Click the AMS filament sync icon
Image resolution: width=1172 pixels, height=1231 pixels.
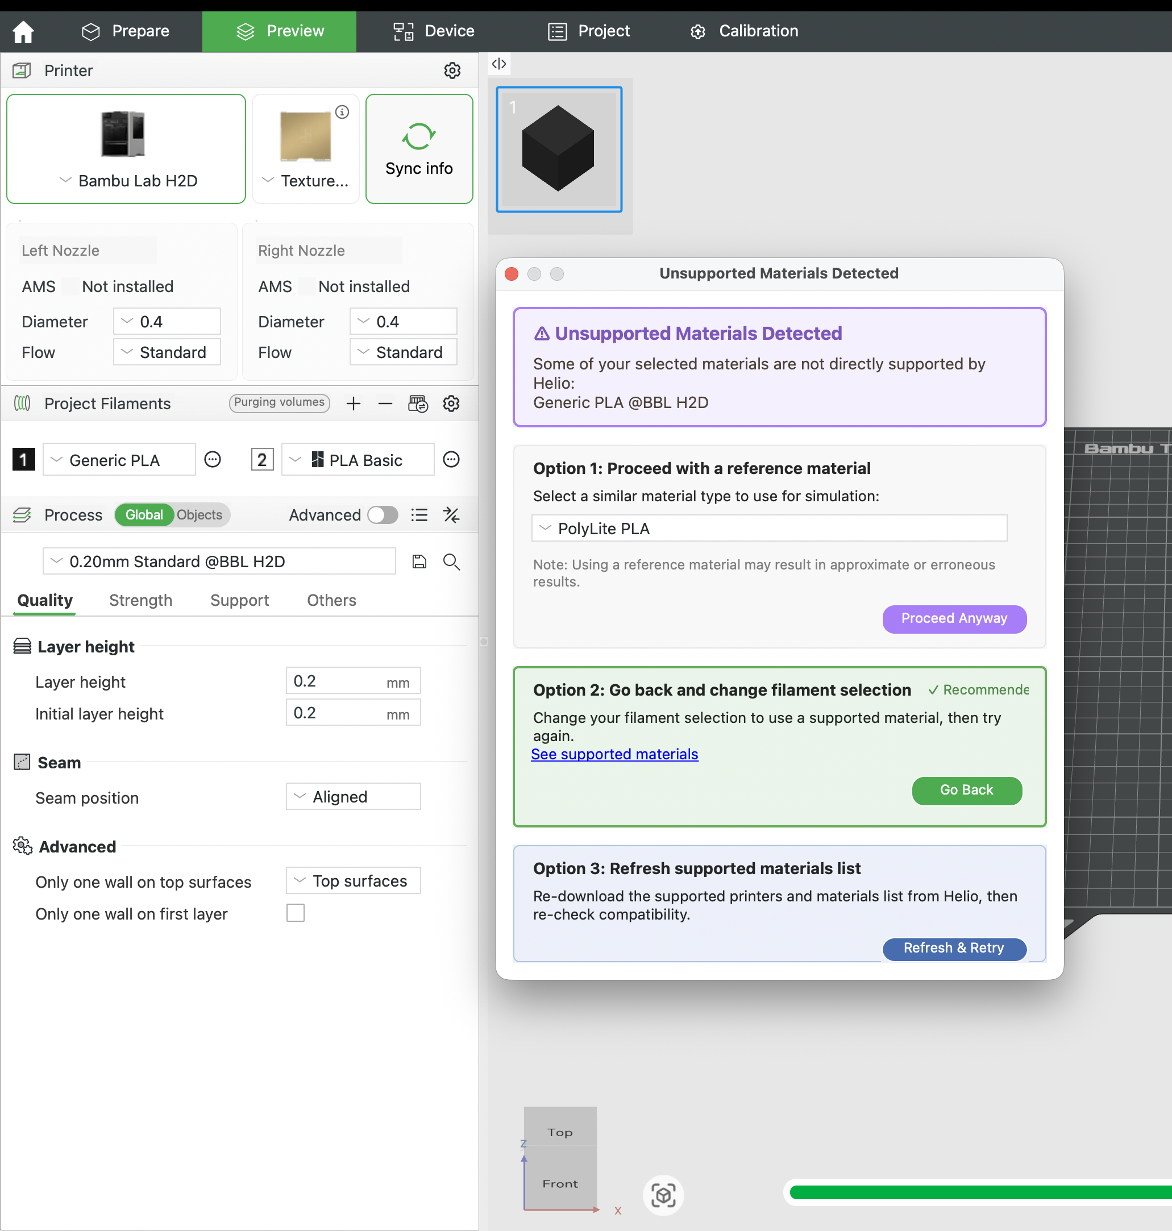(x=418, y=404)
